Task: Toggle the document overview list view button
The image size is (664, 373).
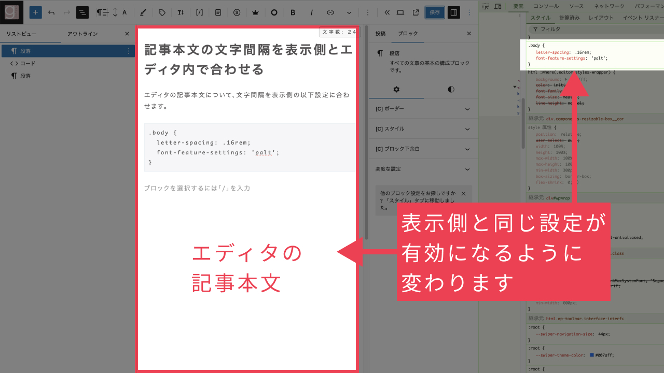Action: tap(82, 12)
